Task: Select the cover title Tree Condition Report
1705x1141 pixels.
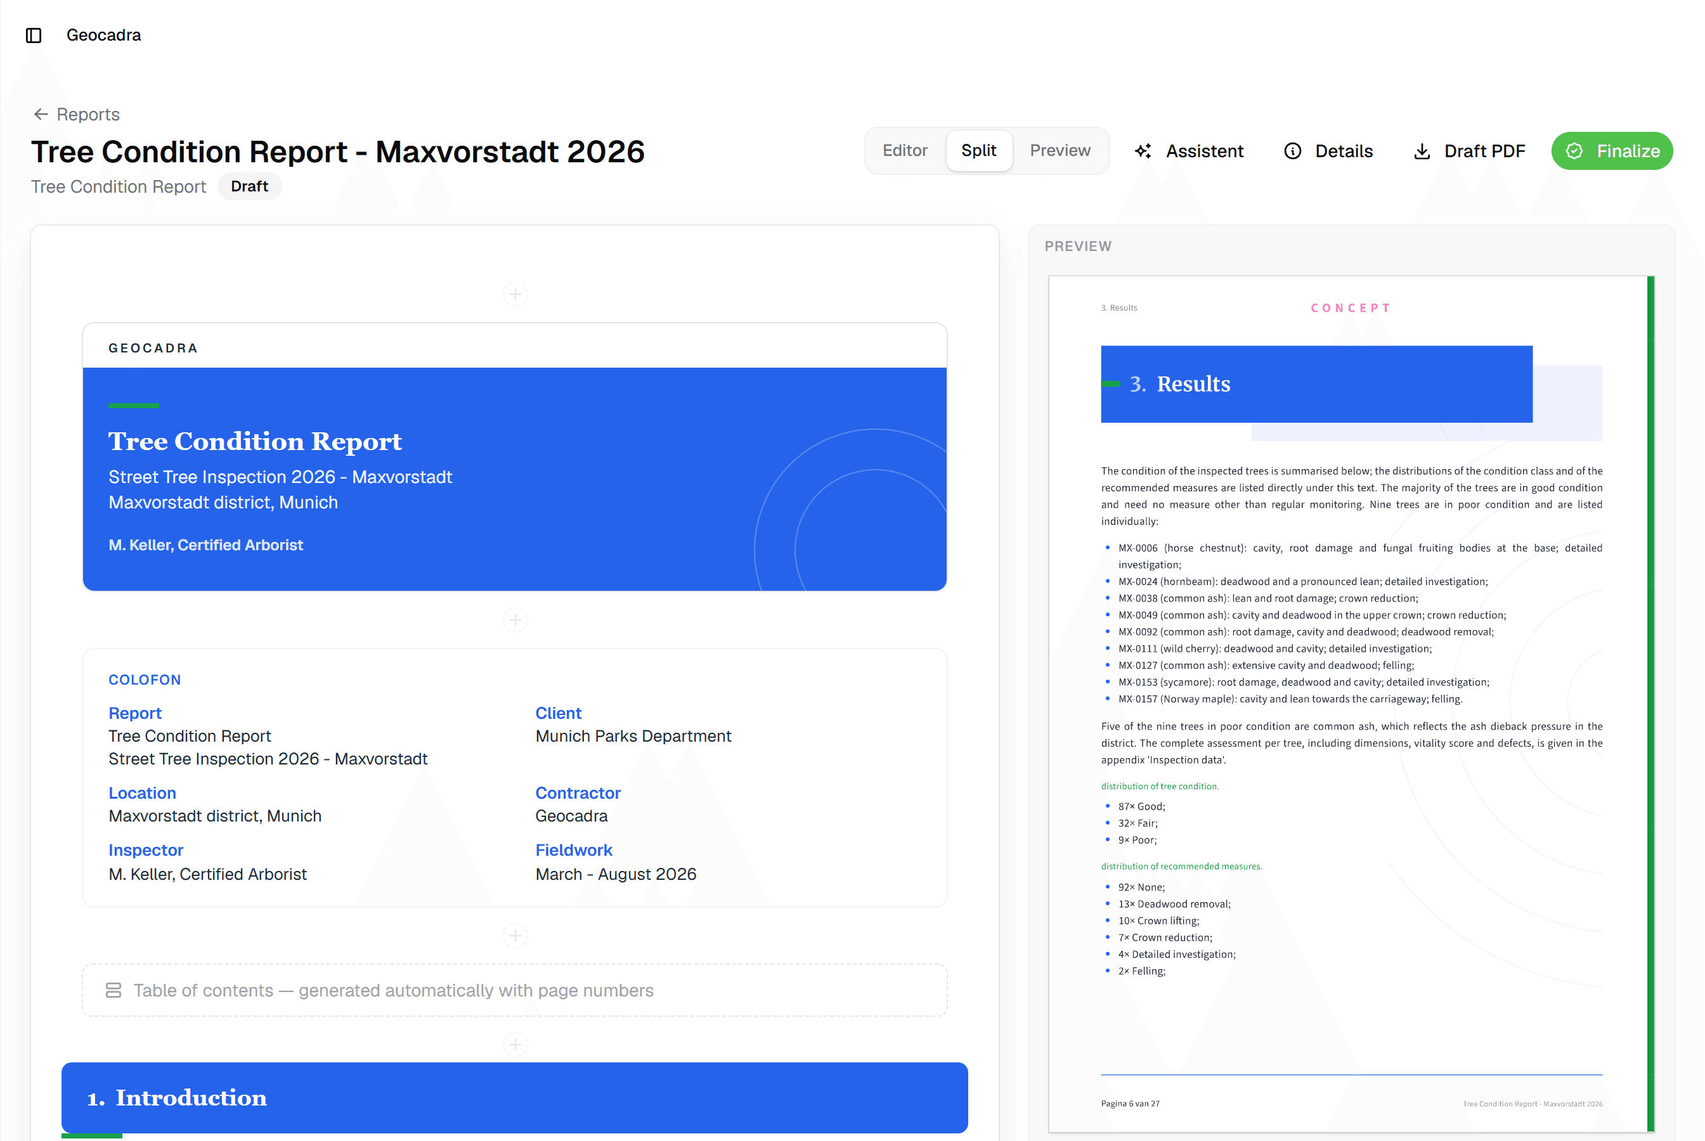Action: [255, 441]
